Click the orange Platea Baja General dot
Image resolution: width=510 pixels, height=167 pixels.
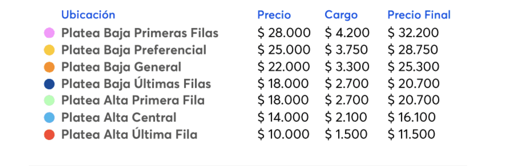pos(49,67)
